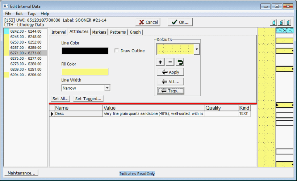Select interval 6250.00 - 6252.00 in list
The height and width of the screenshot is (181, 297).
click(26, 42)
